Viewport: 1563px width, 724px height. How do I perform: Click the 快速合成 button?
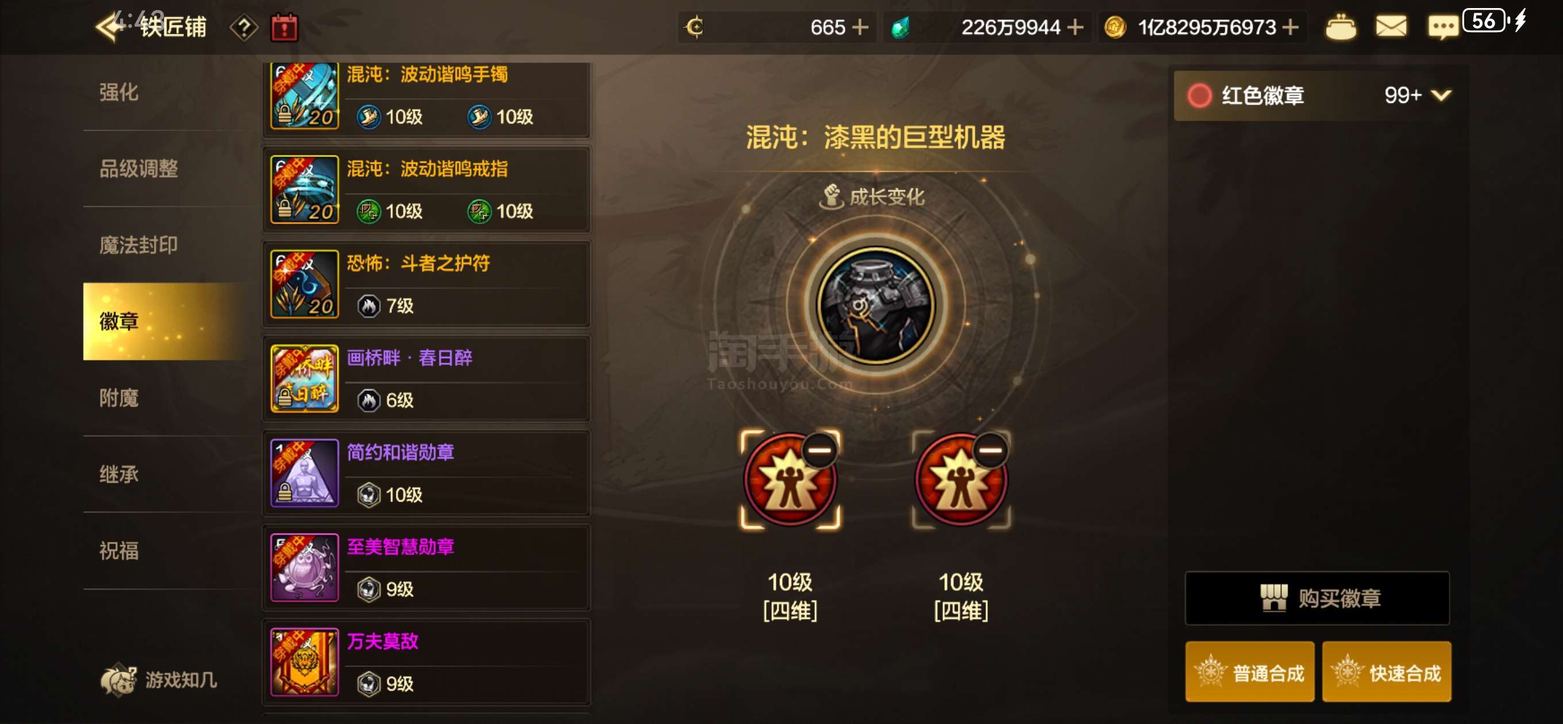(x=1387, y=672)
